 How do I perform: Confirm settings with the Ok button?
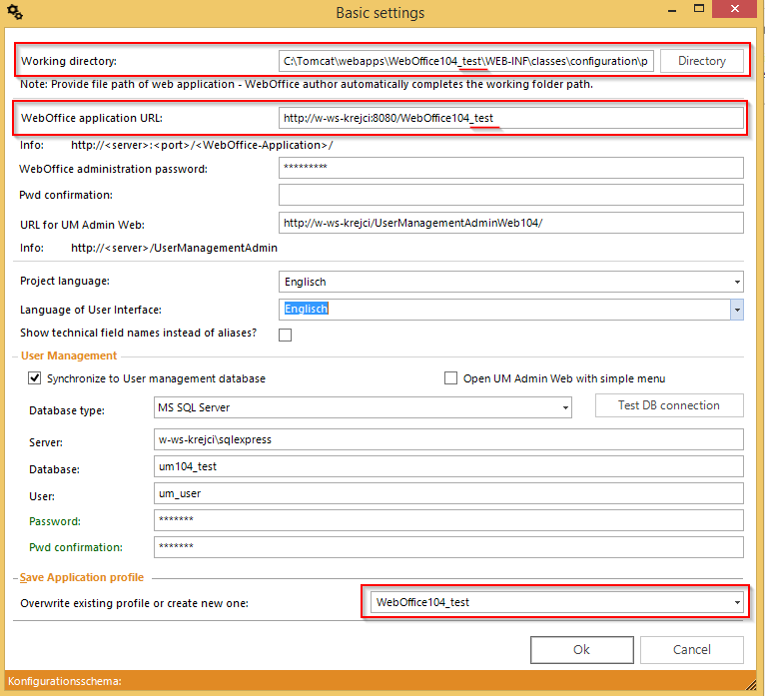pos(581,649)
